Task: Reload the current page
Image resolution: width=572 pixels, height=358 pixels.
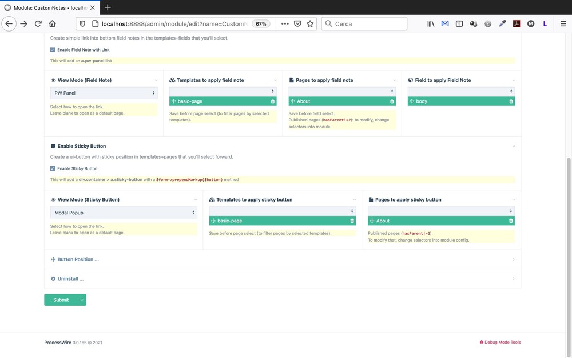Action: pos(38,24)
